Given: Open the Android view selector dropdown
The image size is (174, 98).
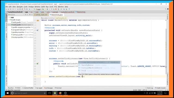Looking at the screenshot, I should coord(17,14).
